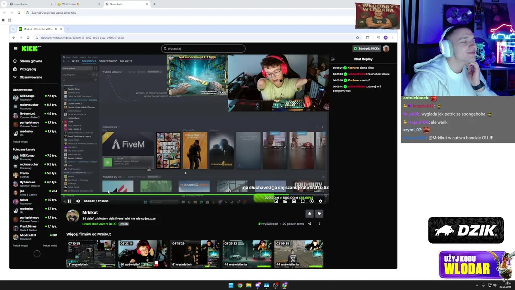This screenshot has width=515, height=290.
Task: Open tab search dropdown in Kick window
Action: tap(13, 29)
